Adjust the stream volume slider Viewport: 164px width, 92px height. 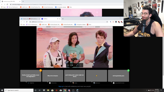tap(71, 65)
